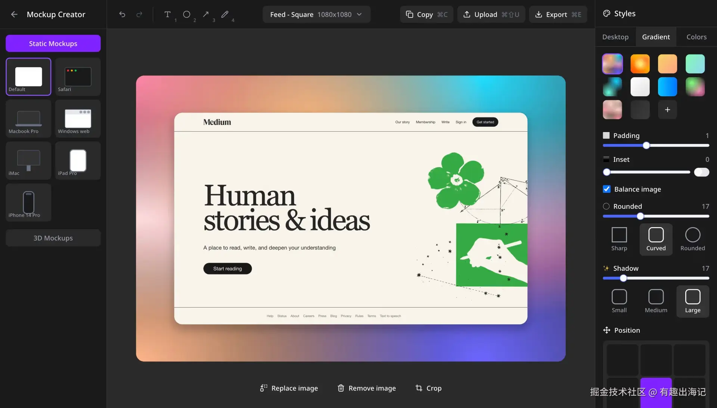717x408 pixels.
Task: Open the Feed - Square size dropdown
Action: 316,15
